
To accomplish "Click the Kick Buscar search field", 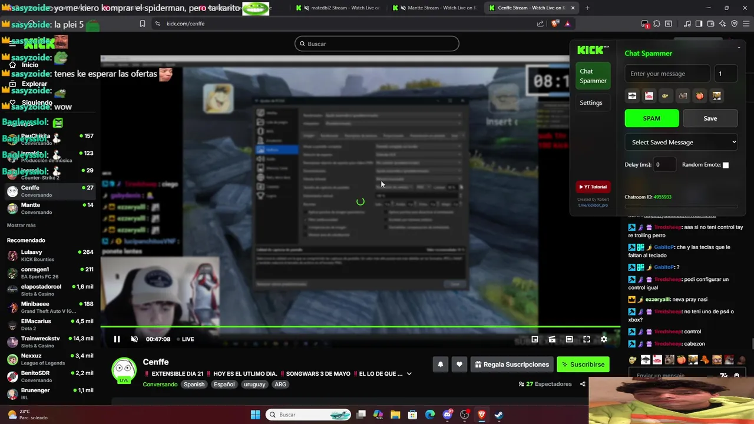I will (377, 44).
